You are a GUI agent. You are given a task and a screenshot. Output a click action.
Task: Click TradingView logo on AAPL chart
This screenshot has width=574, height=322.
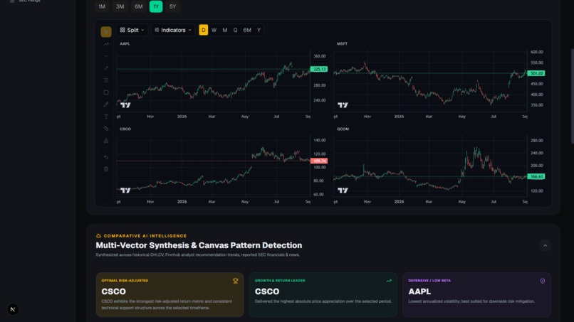[125, 105]
